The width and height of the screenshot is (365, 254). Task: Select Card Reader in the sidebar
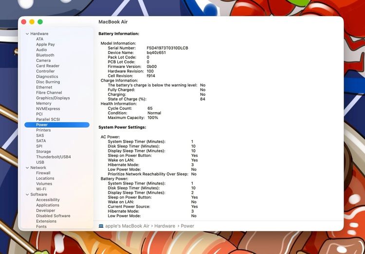tap(48, 66)
